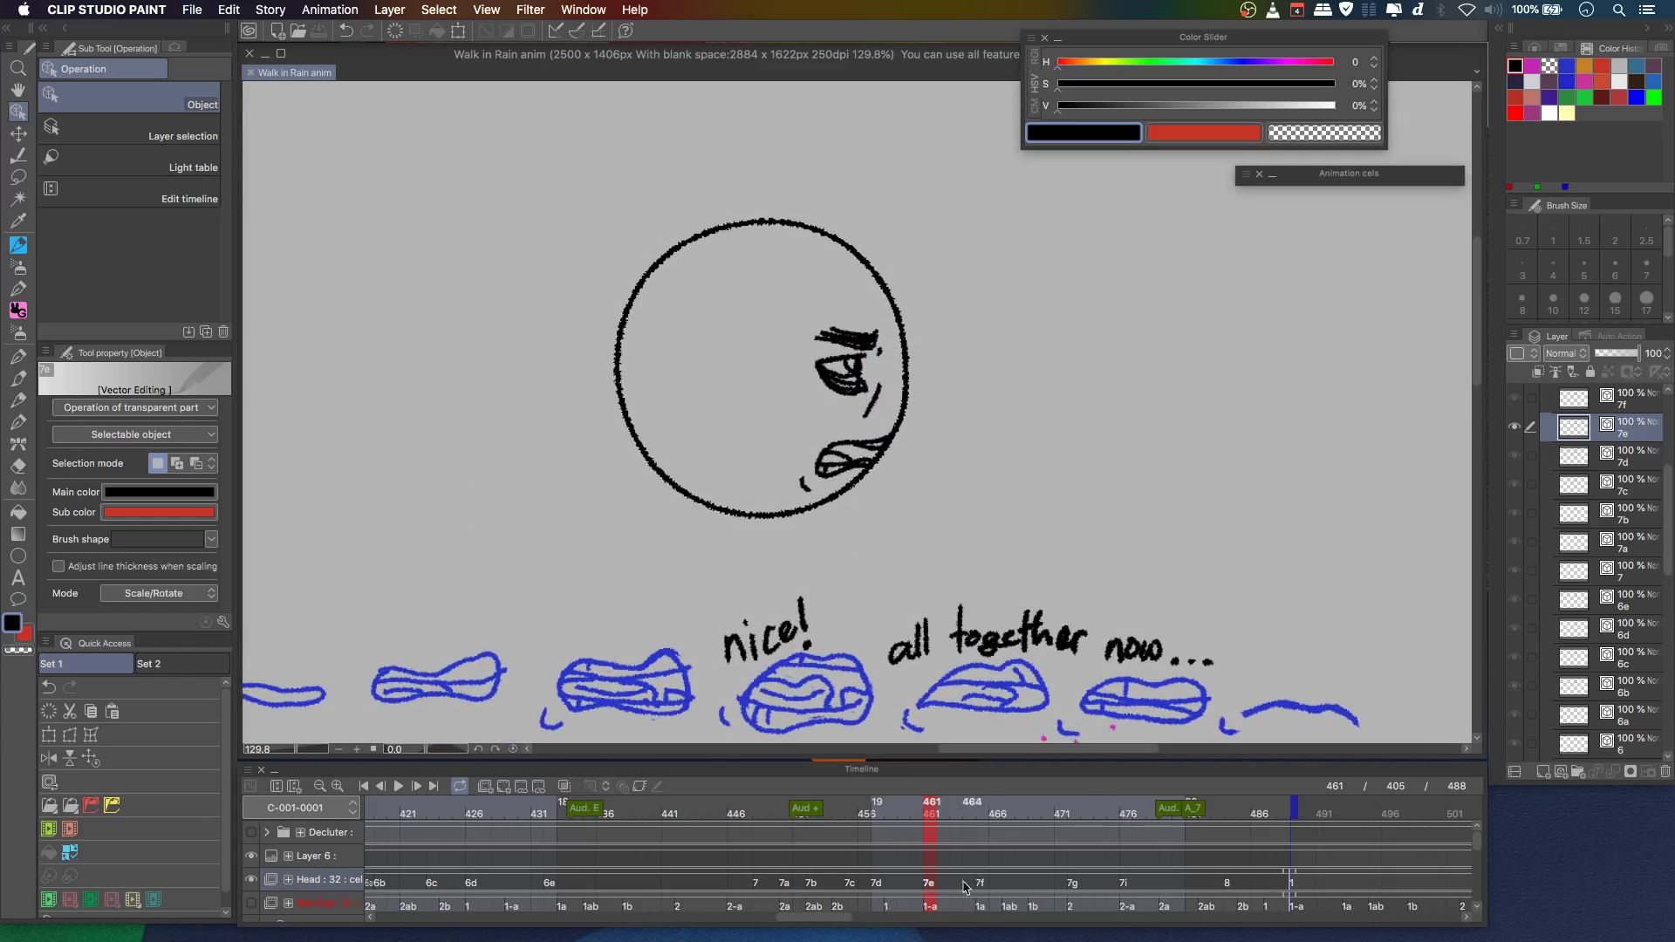Click Main color swatch in tool property
This screenshot has height=942, width=1675.
coord(160,492)
